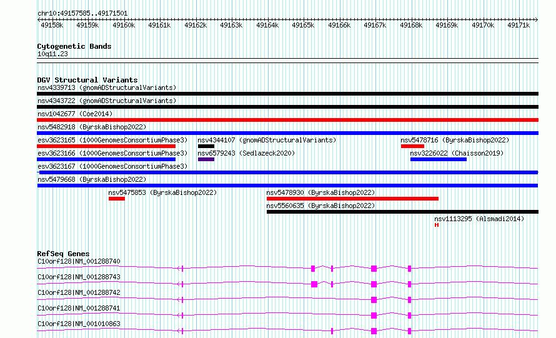Click the Cytogenetic Bands track heading
The image size is (556, 338).
click(74, 46)
